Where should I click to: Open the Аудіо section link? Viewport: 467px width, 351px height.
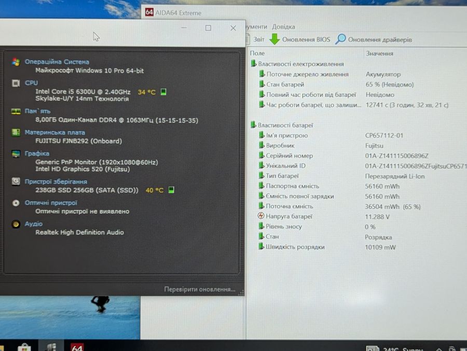[x=34, y=223]
